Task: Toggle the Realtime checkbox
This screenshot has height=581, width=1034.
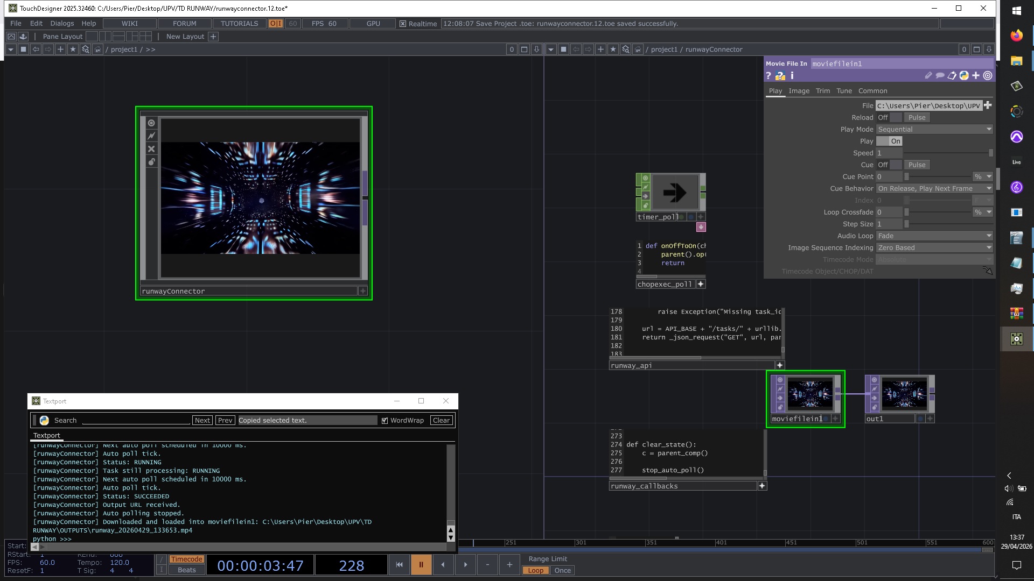Action: [x=403, y=24]
